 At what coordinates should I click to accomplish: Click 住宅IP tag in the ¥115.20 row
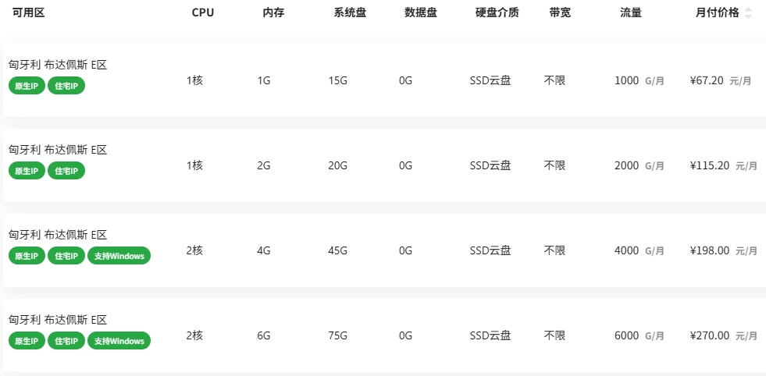click(66, 171)
